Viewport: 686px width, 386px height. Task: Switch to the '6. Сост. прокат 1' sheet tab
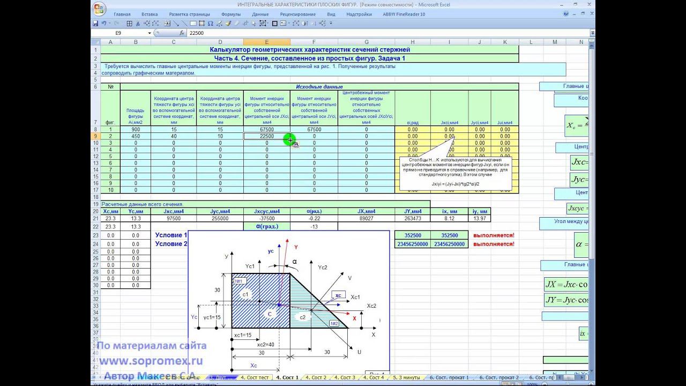point(449,377)
